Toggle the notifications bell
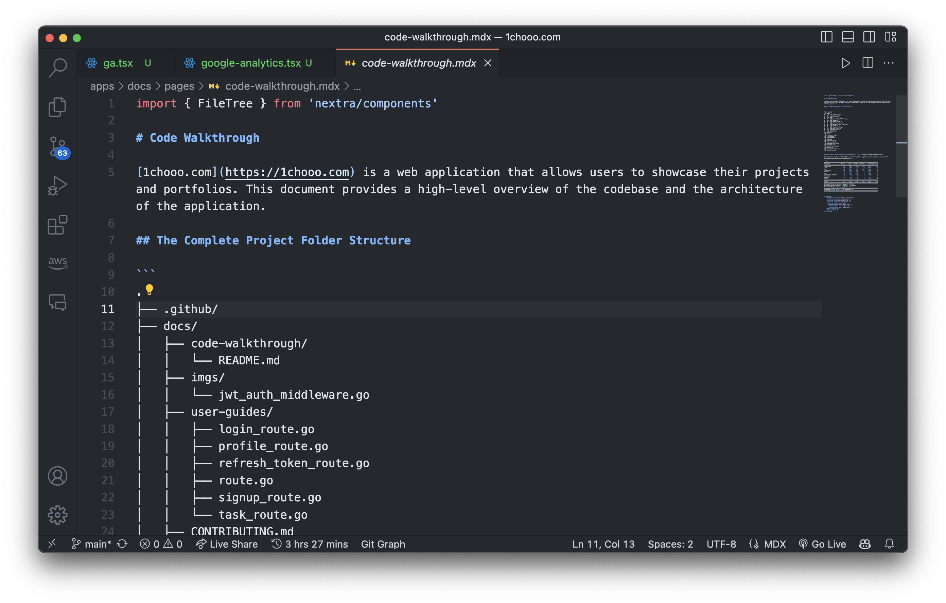946x603 pixels. 890,544
